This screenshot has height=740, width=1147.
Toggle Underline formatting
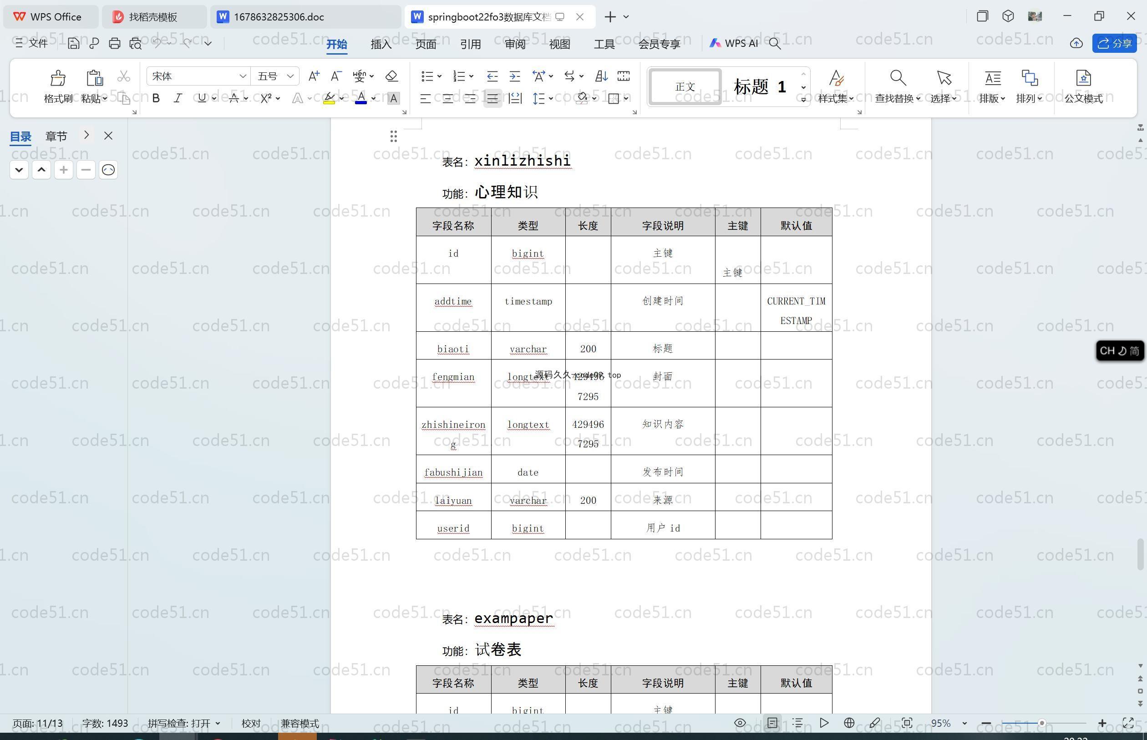(202, 98)
